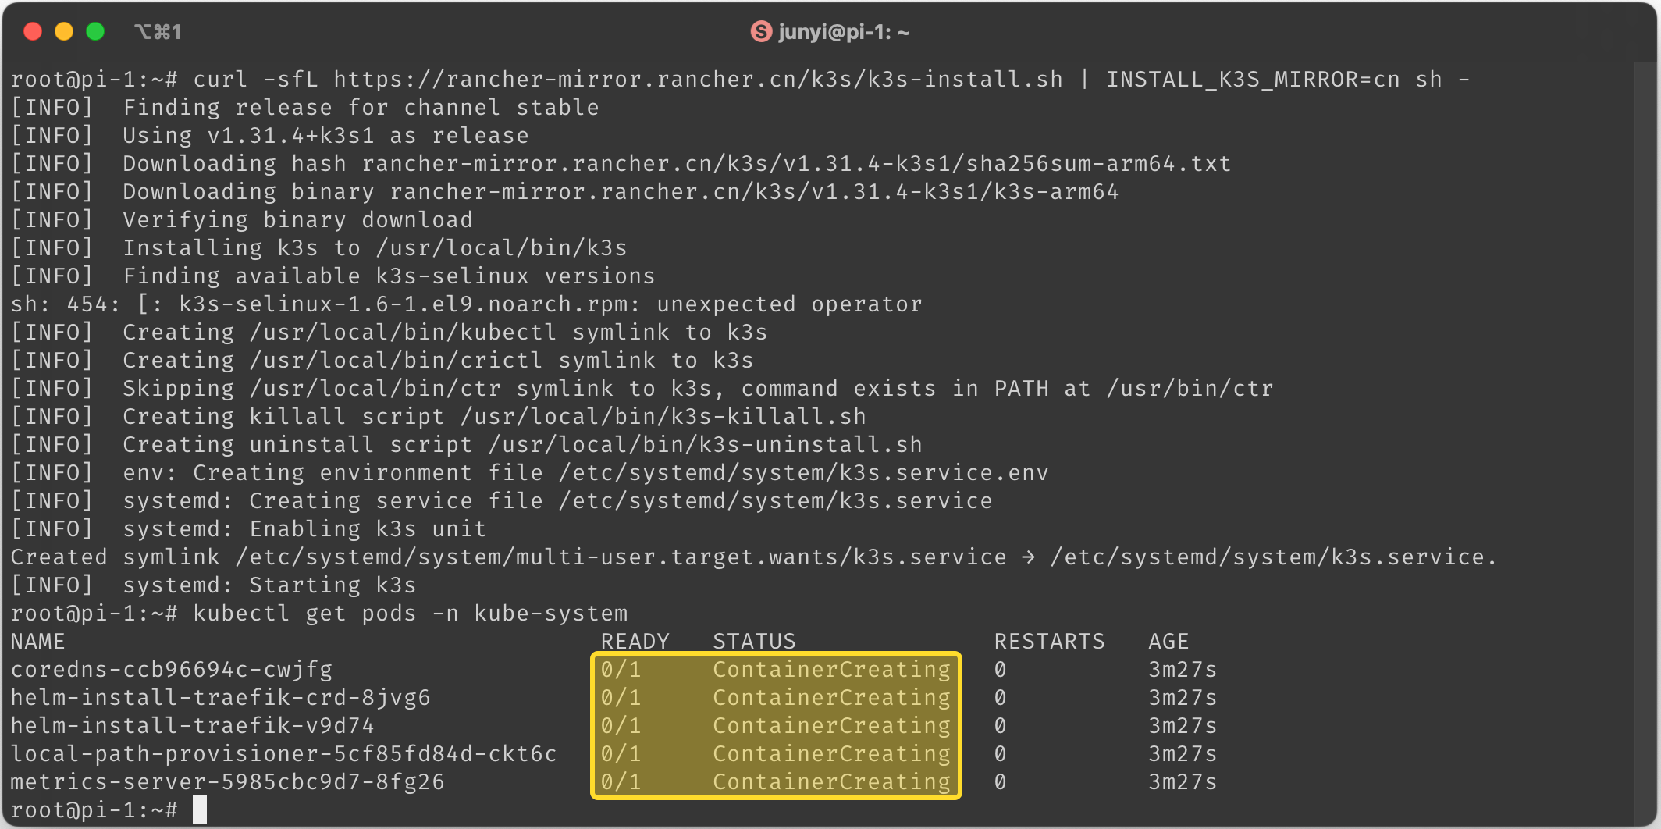The height and width of the screenshot is (829, 1661).
Task: Click line creating crictl symlink
Action: point(438,361)
